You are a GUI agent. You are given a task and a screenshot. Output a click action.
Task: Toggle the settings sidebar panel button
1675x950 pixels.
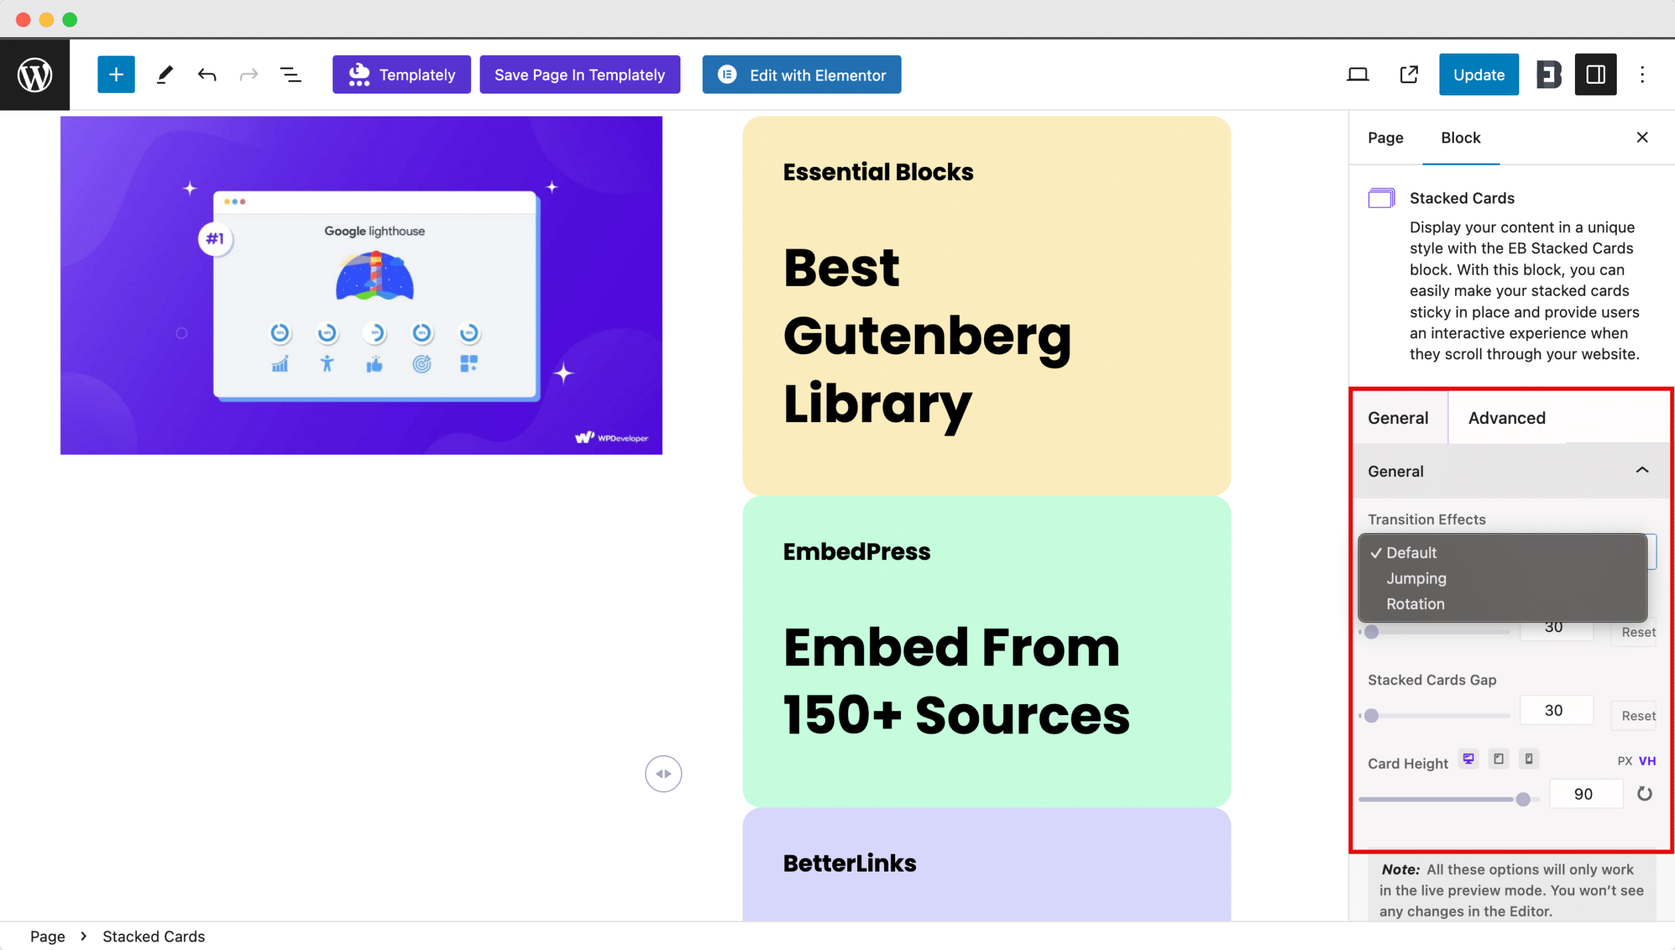click(x=1595, y=75)
